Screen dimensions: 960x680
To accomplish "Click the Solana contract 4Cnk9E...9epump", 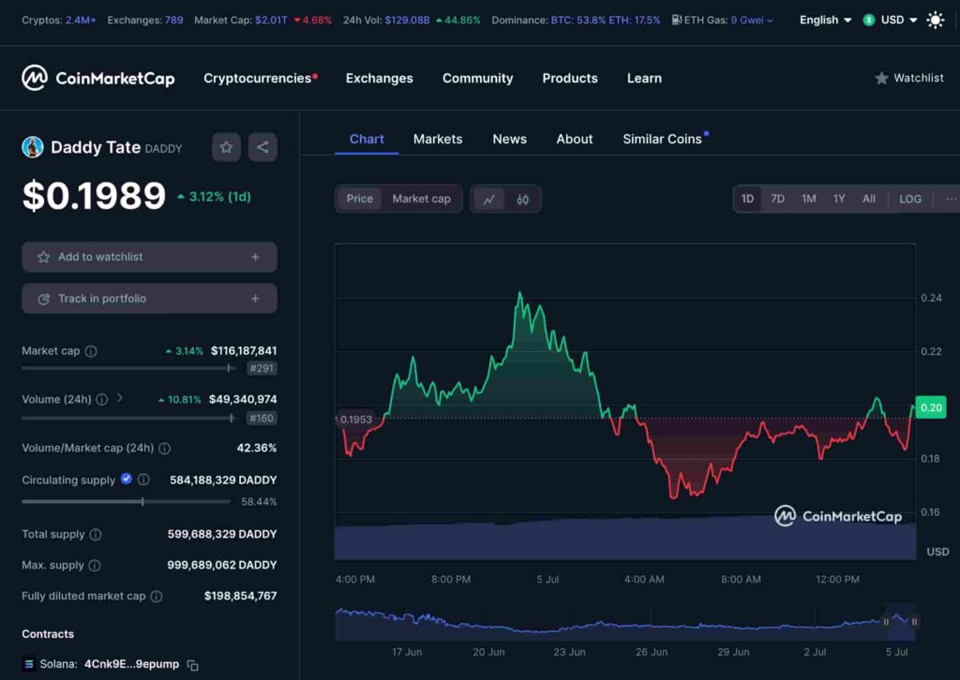I will pos(131,664).
